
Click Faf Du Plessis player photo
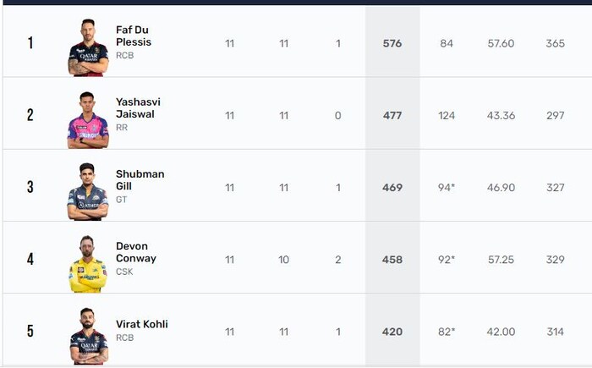pyautogui.click(x=88, y=47)
